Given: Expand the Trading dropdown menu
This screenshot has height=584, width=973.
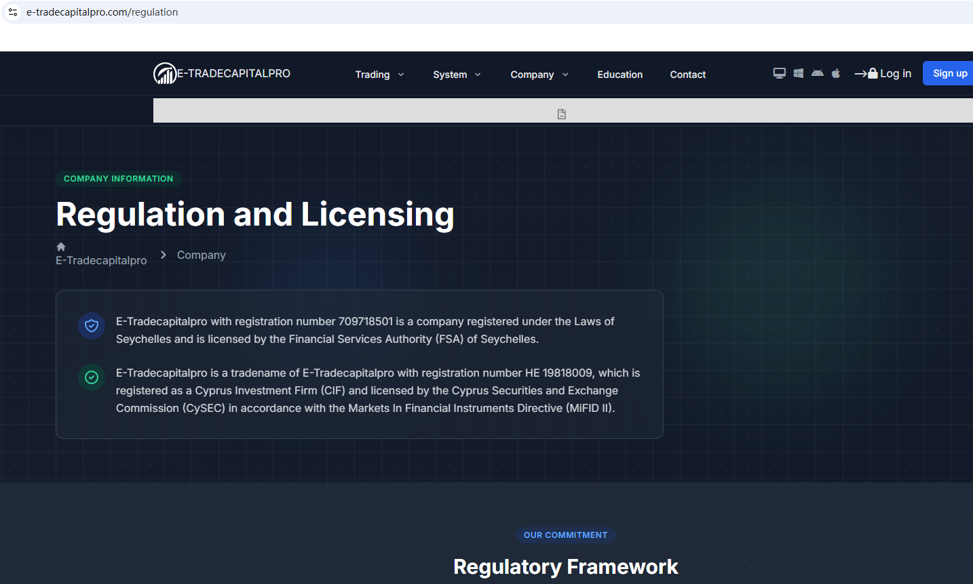Looking at the screenshot, I should pyautogui.click(x=379, y=75).
